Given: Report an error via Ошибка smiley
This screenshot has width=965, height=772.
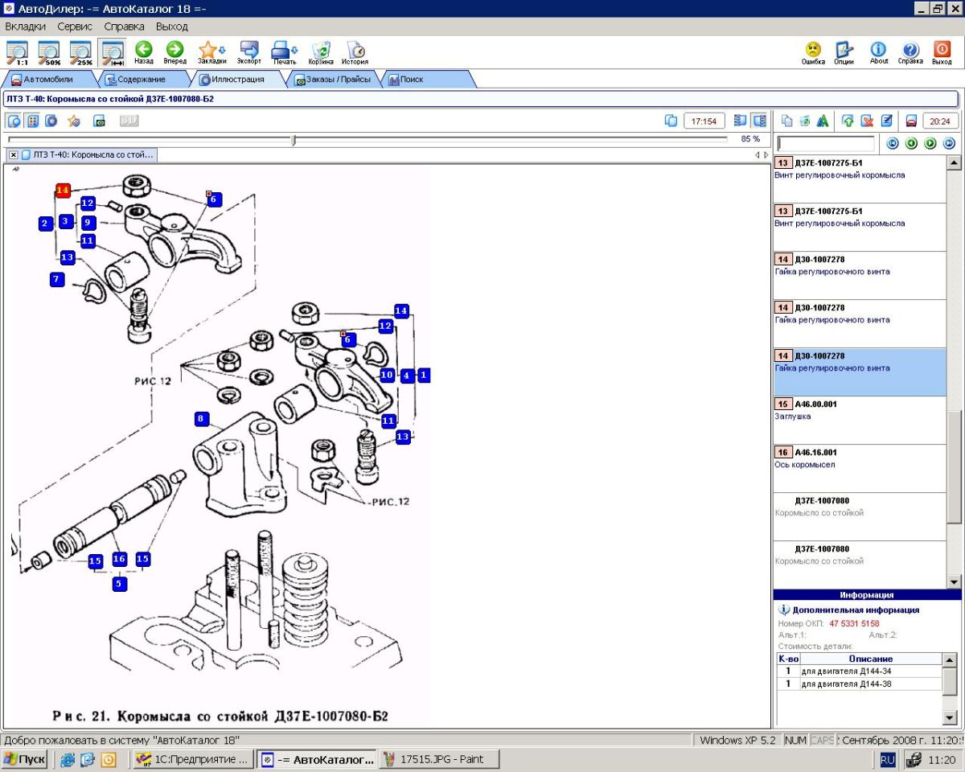Looking at the screenshot, I should coord(813,51).
